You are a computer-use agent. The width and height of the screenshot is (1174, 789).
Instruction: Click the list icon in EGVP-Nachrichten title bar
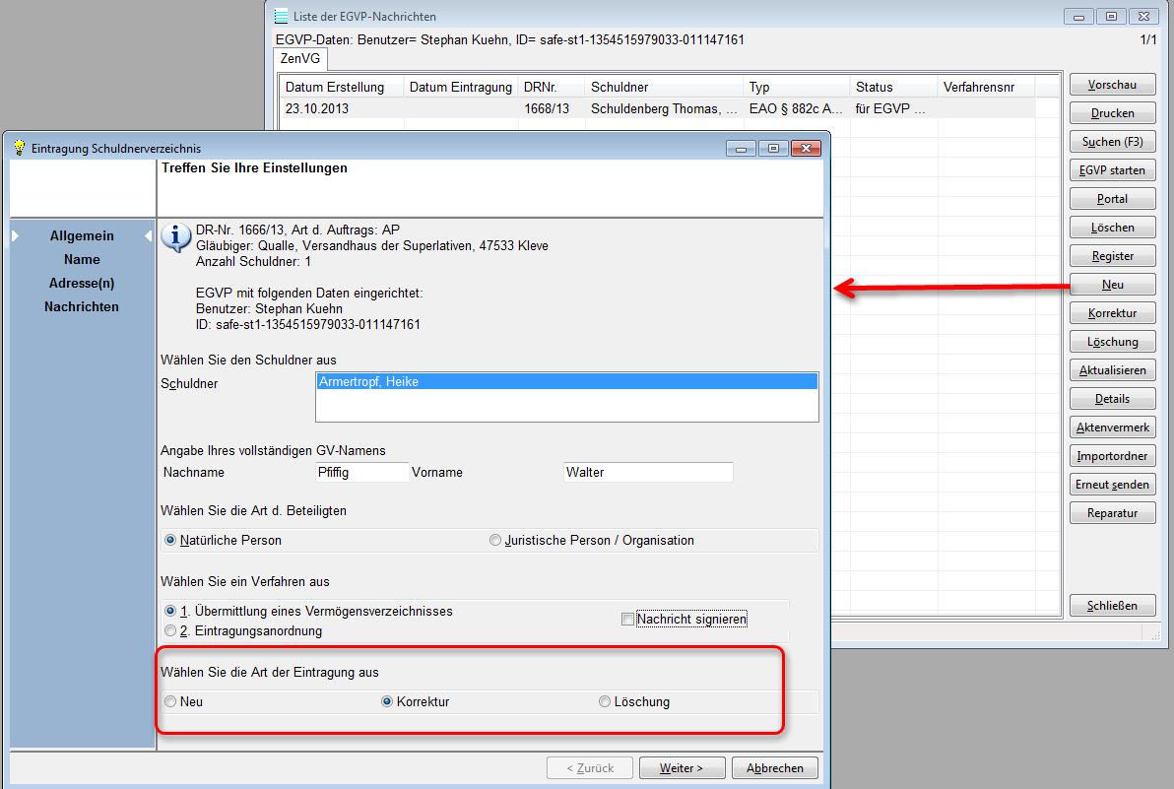(x=282, y=16)
